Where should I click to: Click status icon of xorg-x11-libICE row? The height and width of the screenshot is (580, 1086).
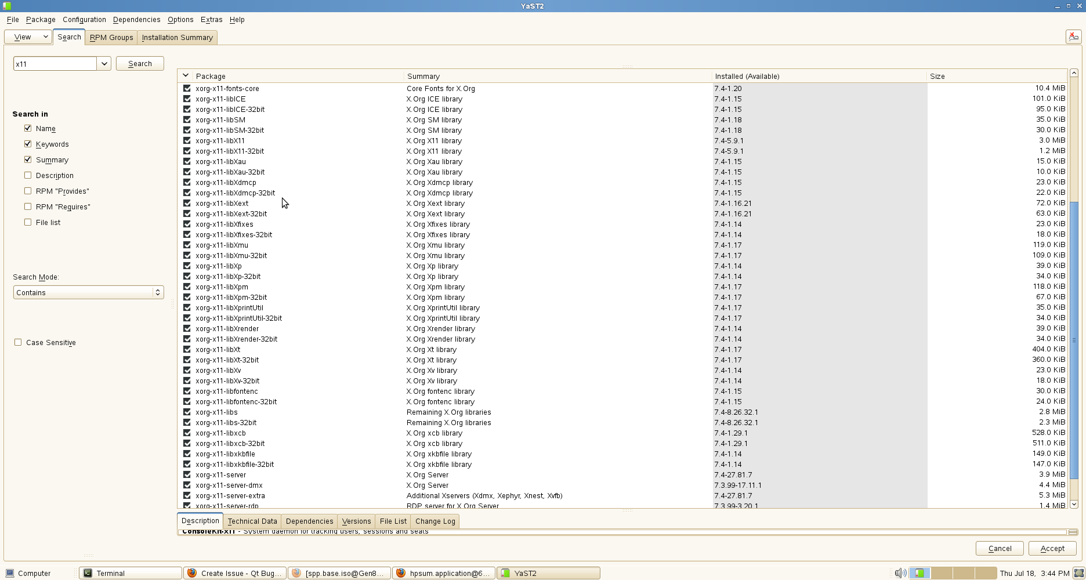tap(187, 99)
